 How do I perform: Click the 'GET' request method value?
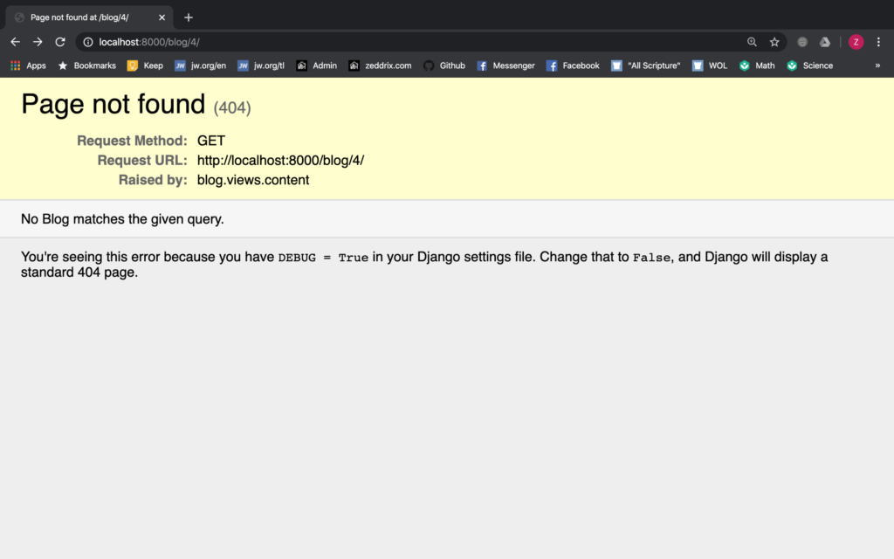tap(211, 141)
